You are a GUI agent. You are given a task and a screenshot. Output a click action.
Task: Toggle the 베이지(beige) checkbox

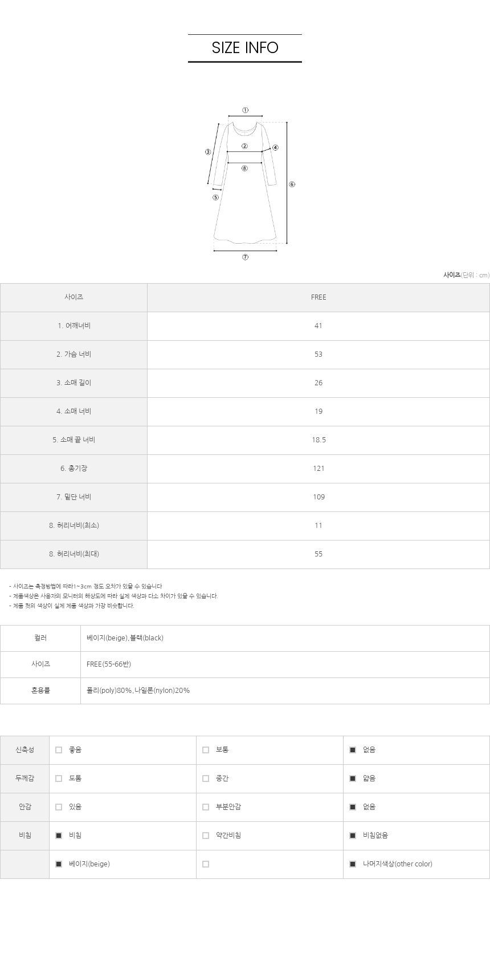point(59,864)
